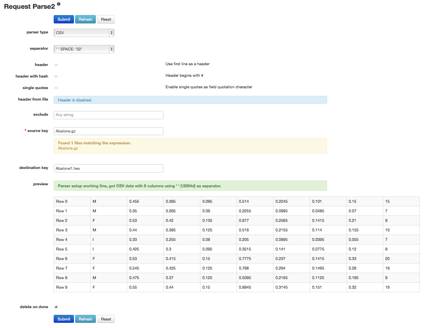This screenshot has width=425, height=328.
Task: Click the Header is disabled info box
Action: click(x=190, y=100)
